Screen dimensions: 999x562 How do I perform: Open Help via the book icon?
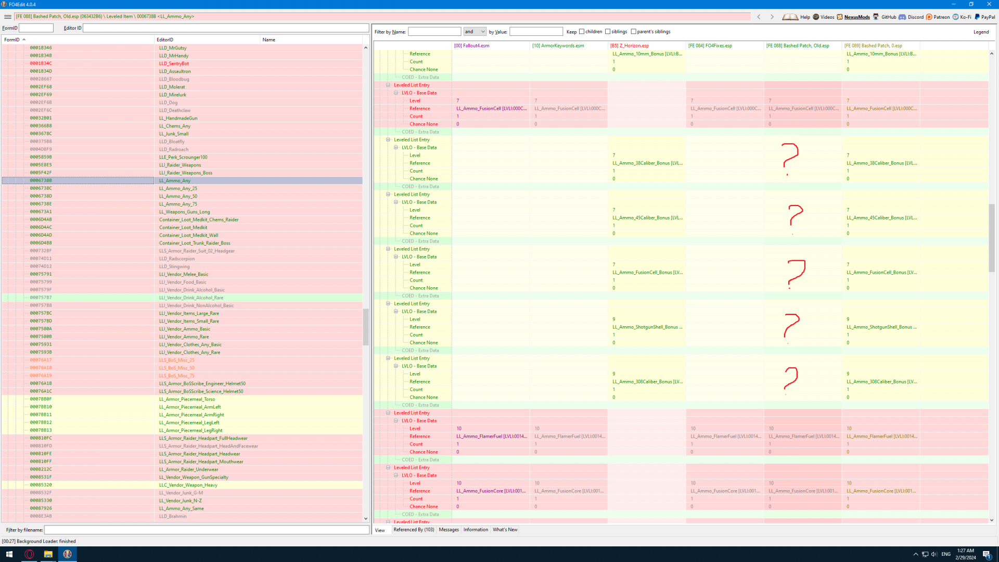click(790, 17)
